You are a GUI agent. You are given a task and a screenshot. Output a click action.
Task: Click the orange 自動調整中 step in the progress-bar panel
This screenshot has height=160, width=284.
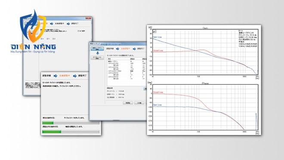[x=65, y=76]
